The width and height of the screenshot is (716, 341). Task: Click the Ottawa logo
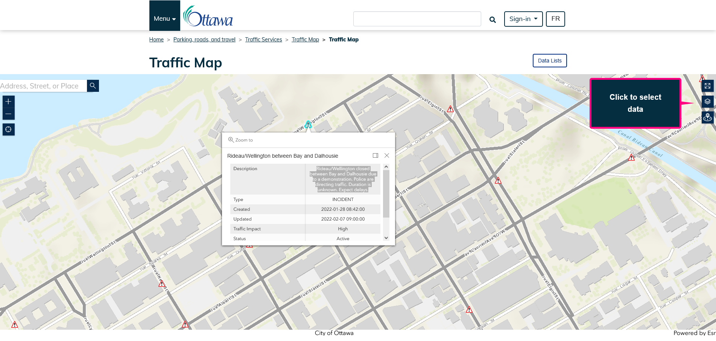click(208, 16)
